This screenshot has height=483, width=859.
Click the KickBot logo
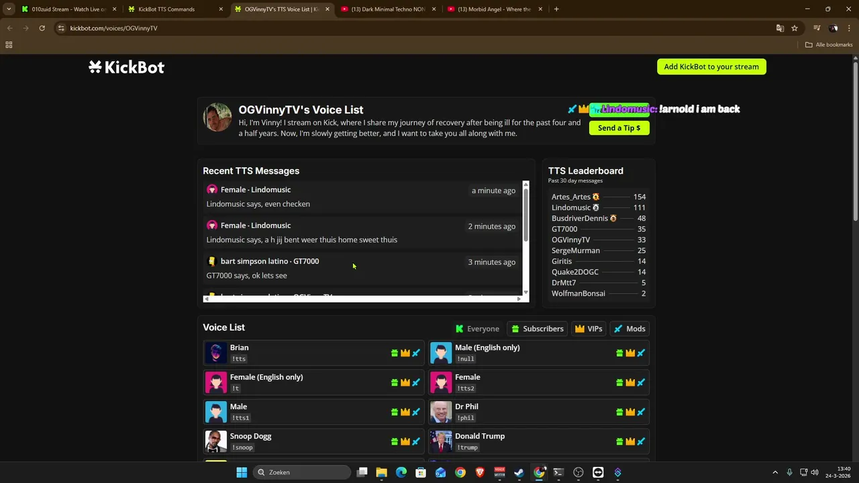click(126, 66)
